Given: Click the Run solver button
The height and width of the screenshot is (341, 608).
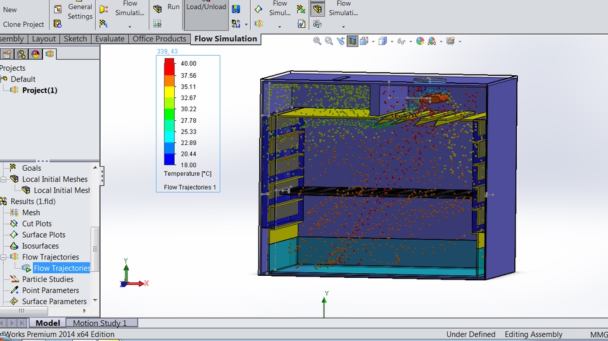Looking at the screenshot, I should pyautogui.click(x=174, y=7).
